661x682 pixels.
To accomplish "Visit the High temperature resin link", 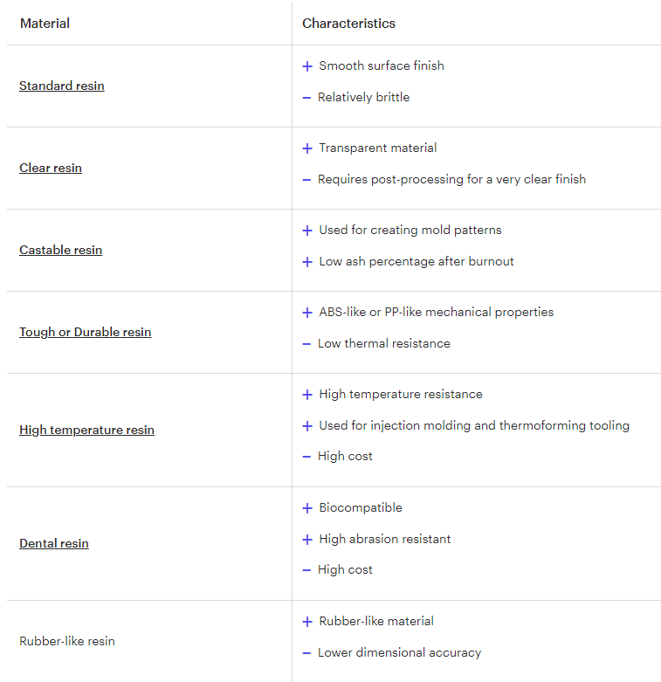I will tap(87, 430).
